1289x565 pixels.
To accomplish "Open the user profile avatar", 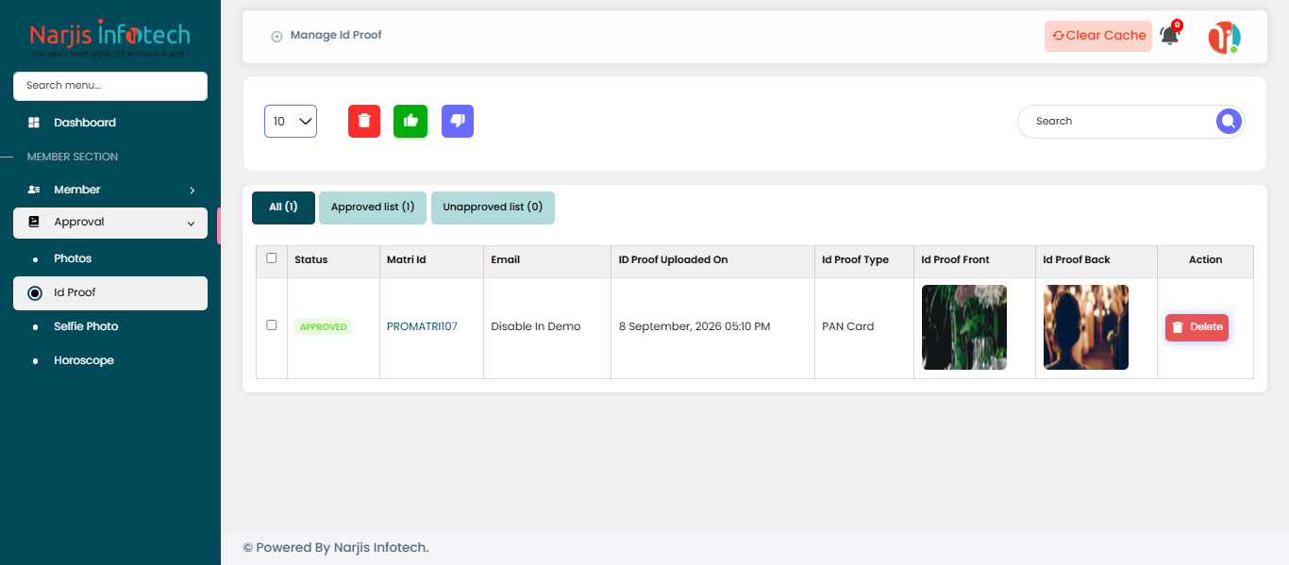I will pos(1224,37).
